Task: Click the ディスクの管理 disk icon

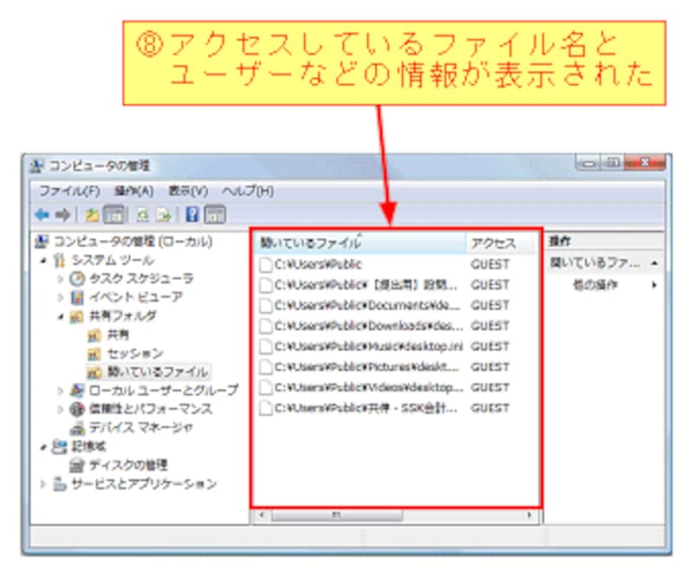Action: 77,465
